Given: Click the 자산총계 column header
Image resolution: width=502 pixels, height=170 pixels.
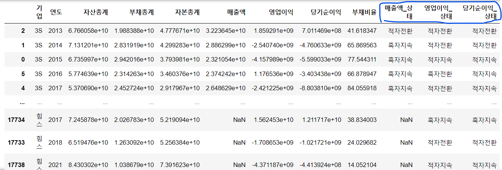Looking at the screenshot, I should [96, 12].
